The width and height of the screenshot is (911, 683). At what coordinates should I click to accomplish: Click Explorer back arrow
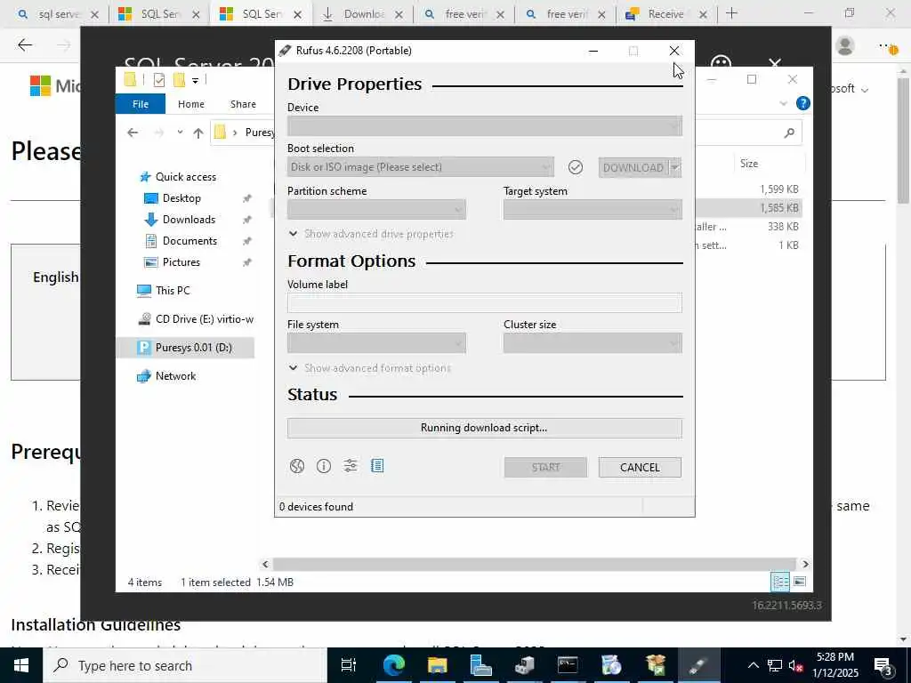pos(133,133)
